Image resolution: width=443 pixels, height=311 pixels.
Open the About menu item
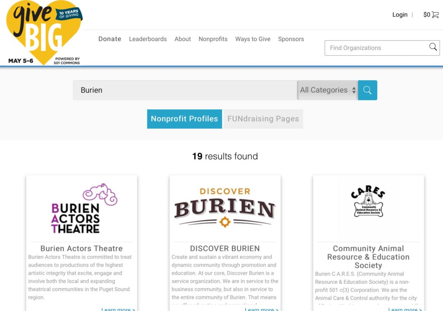pos(183,39)
